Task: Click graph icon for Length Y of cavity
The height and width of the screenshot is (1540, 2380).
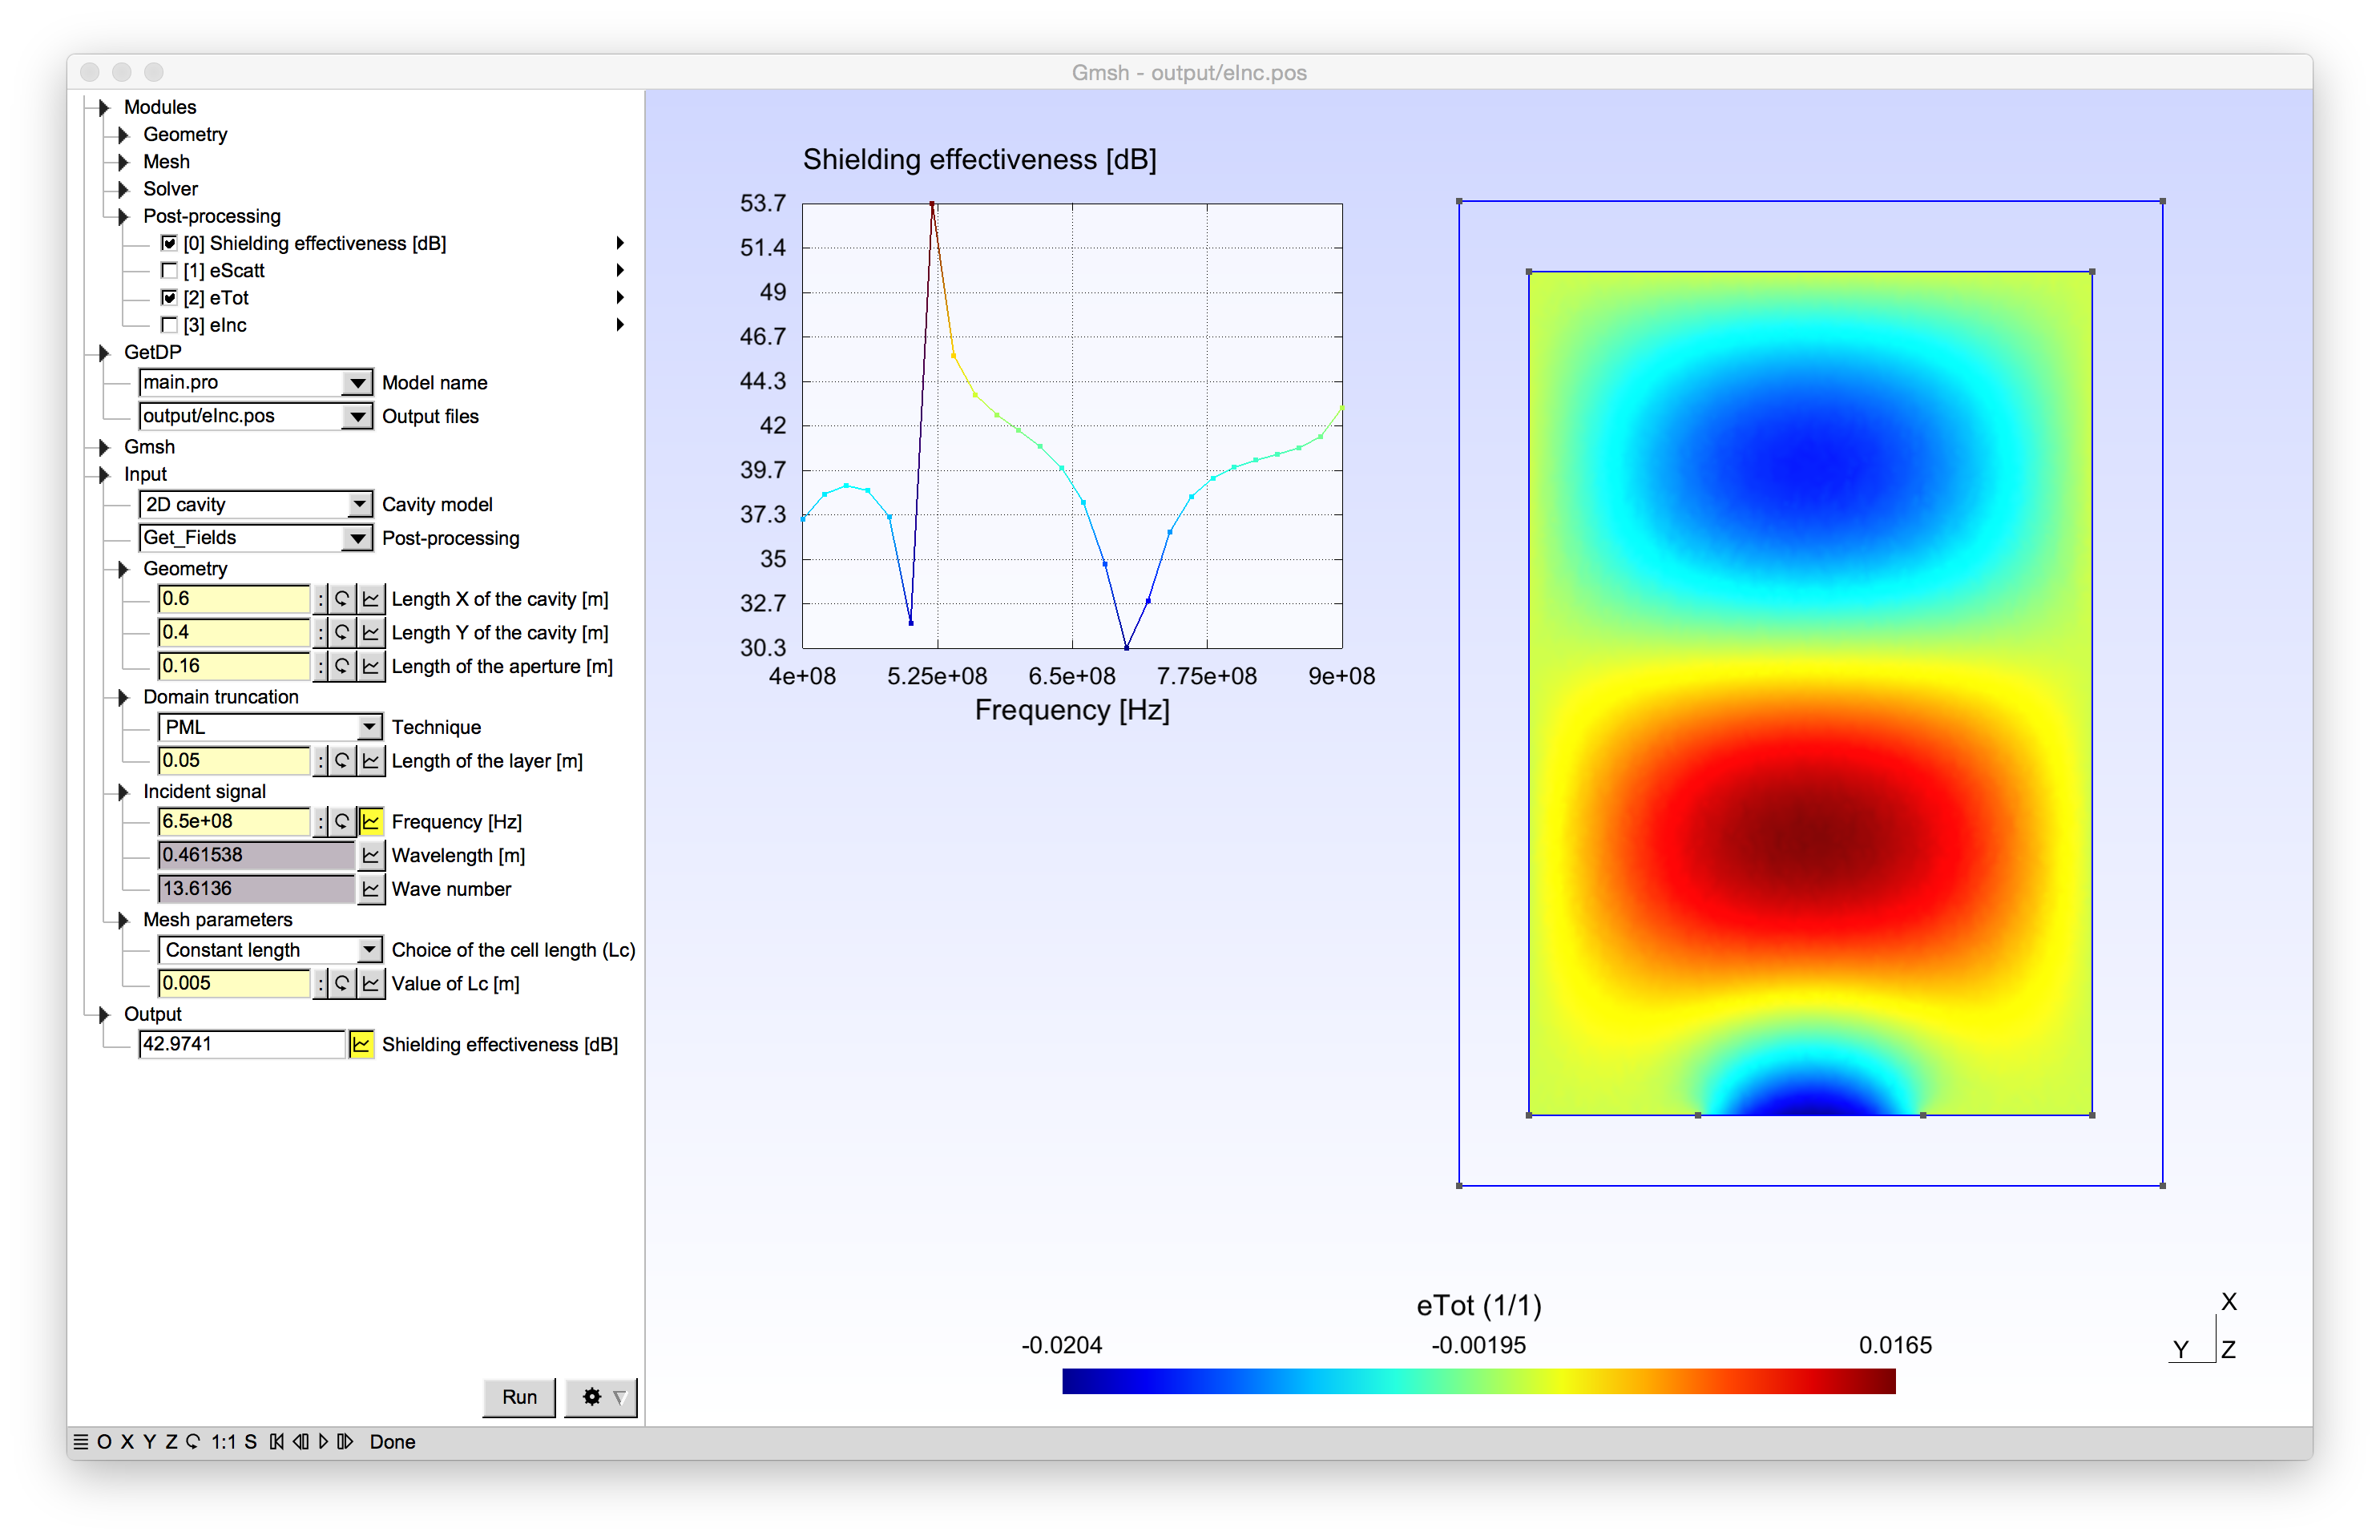Action: click(x=371, y=633)
